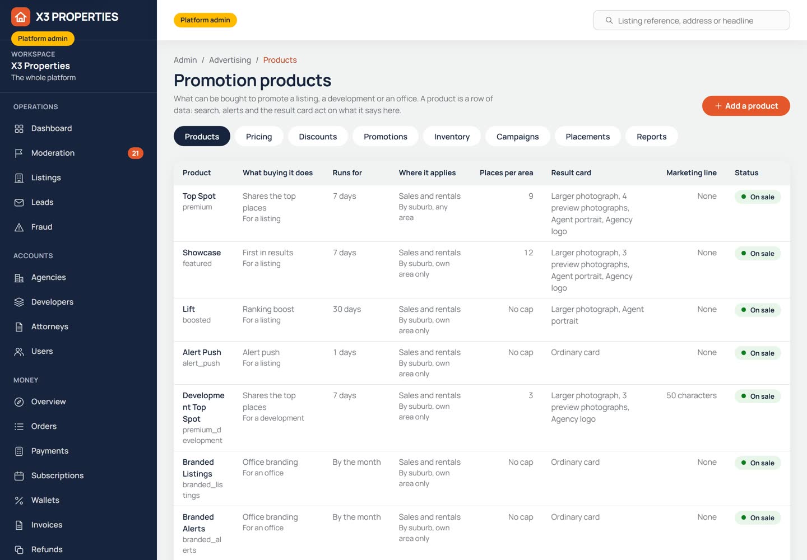Viewport: 807px width, 560px height.
Task: Click the Moderation count badge 21
Action: point(136,153)
